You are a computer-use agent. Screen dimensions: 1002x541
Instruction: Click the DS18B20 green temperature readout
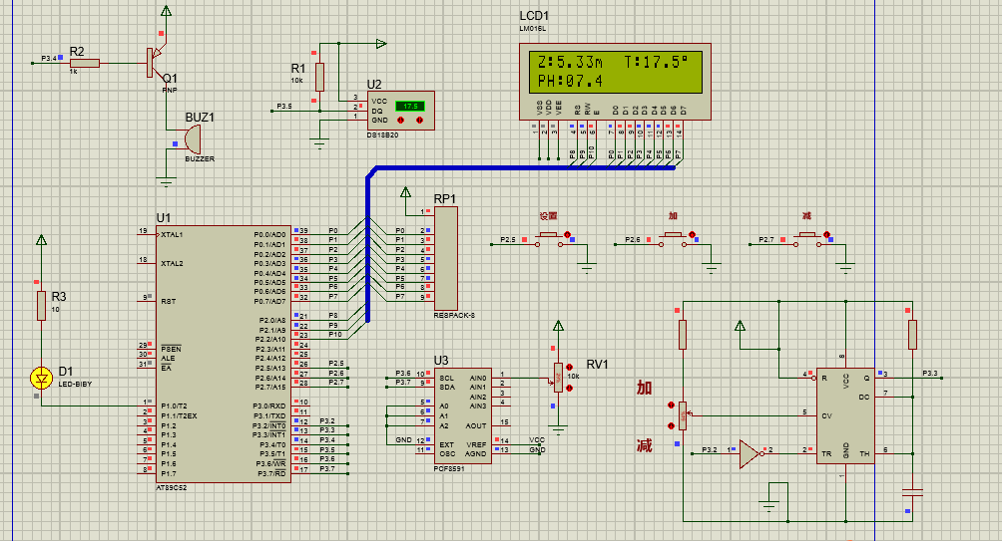[408, 106]
